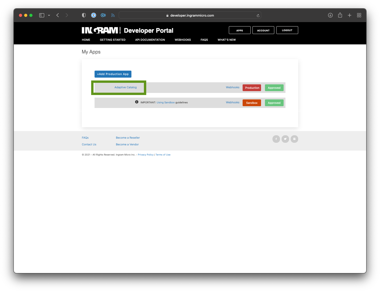Viewport: 380px width, 291px height.
Task: Open the Become a Vendor link
Action: pyautogui.click(x=127, y=144)
